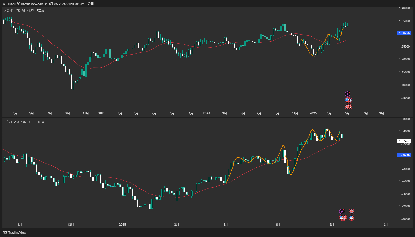Click the 1.25000 price axis value

pos(404,47)
